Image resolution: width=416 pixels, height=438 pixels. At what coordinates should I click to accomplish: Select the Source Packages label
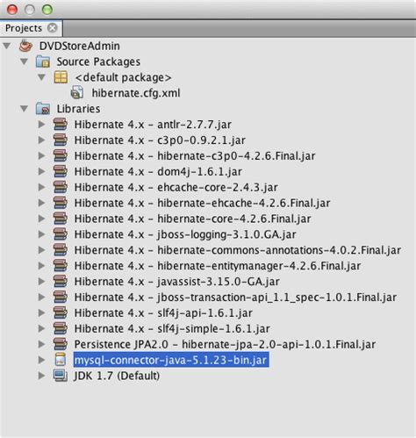98,61
